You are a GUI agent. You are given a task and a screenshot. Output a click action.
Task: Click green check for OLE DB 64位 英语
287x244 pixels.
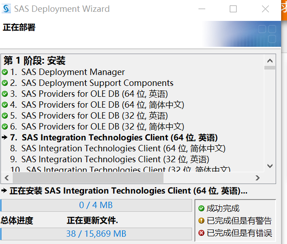pos(5,94)
